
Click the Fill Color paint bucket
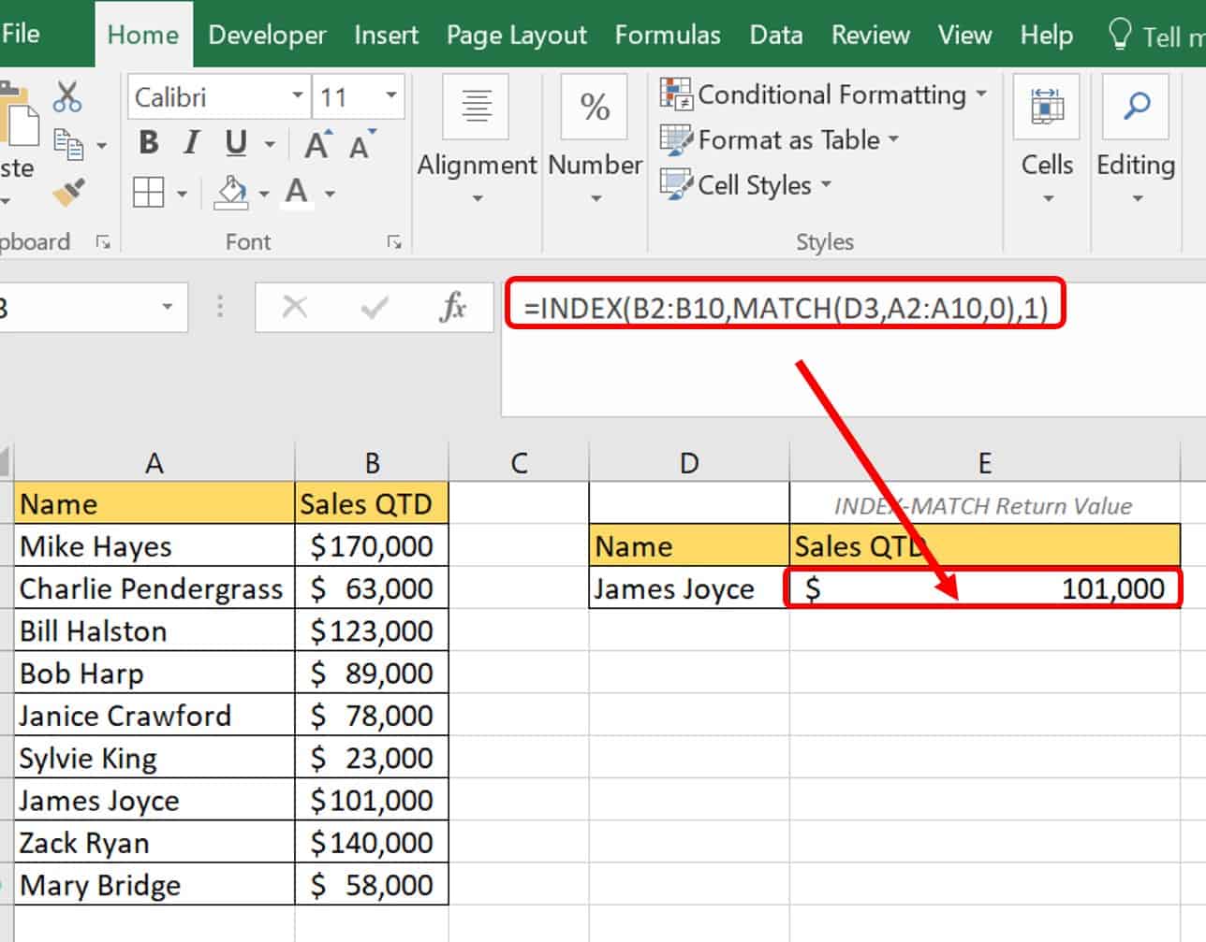tap(230, 193)
